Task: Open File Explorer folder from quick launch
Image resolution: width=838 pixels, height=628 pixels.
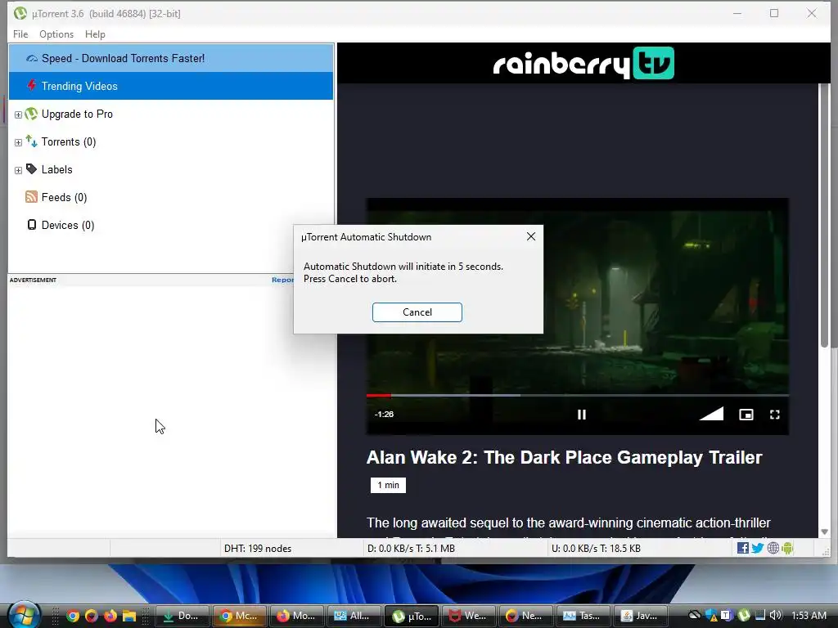Action: pyautogui.click(x=128, y=616)
